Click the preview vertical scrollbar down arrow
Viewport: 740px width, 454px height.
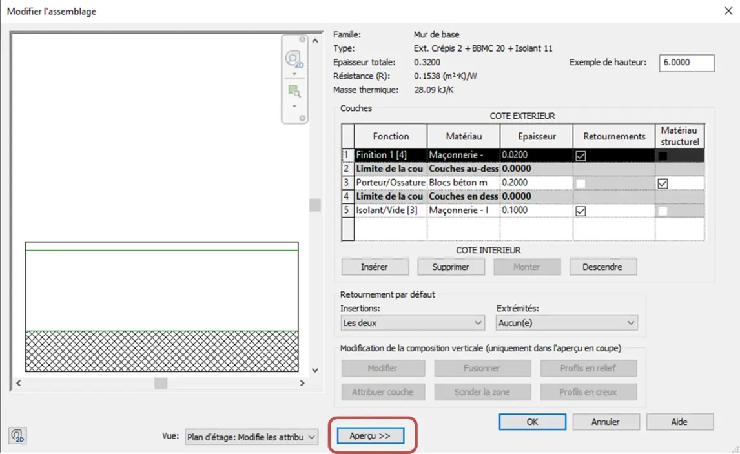315,371
